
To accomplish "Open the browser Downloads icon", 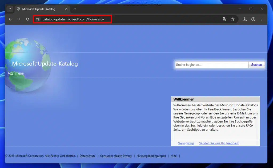I will 244,19.
